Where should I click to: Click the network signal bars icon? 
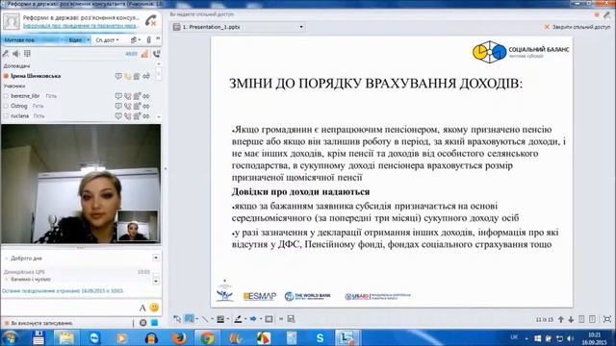[144, 54]
